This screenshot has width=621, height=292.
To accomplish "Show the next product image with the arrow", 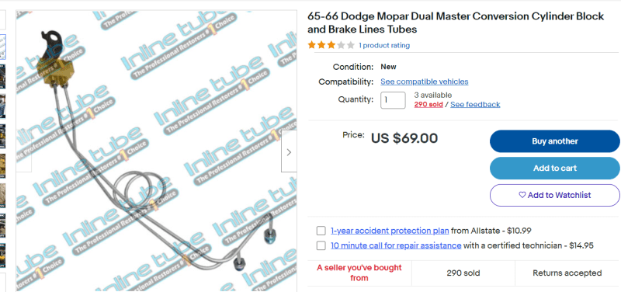I will 289,152.
